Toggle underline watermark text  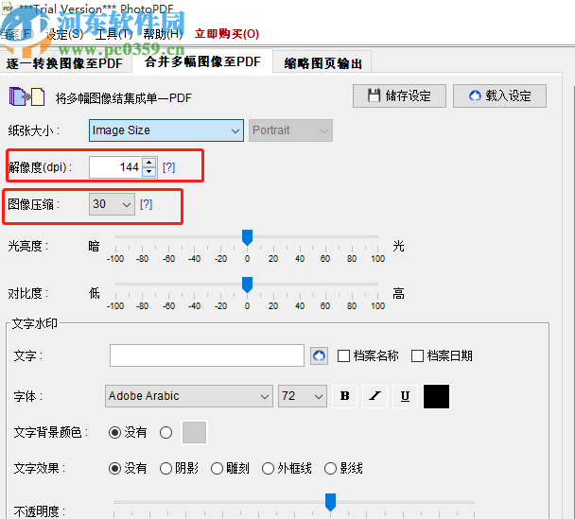(405, 396)
